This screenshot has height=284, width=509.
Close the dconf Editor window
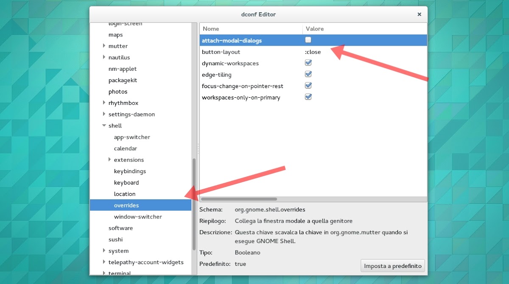[x=419, y=14]
